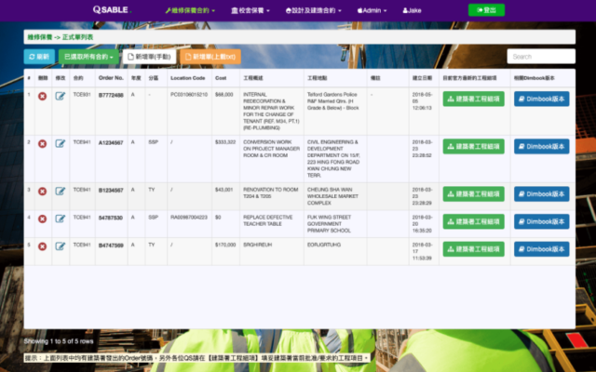Click location code PC03106015210

coord(189,95)
